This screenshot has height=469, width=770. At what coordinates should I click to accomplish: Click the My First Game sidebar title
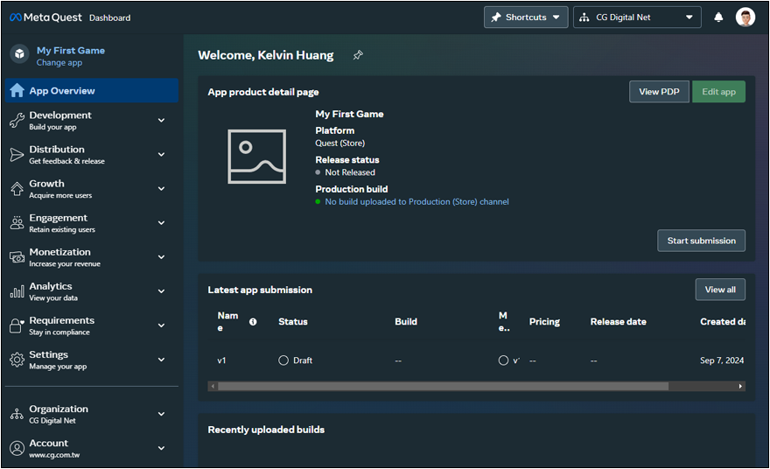tap(71, 51)
